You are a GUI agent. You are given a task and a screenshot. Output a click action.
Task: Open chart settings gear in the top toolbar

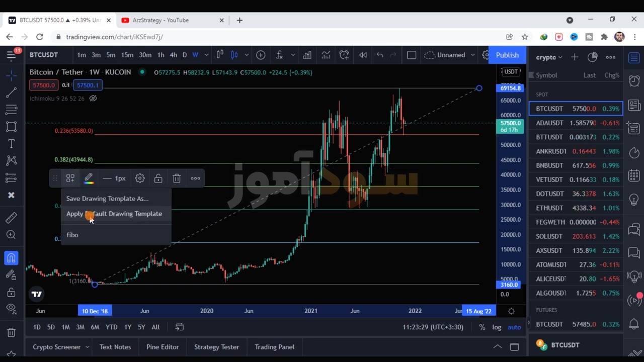[486, 55]
